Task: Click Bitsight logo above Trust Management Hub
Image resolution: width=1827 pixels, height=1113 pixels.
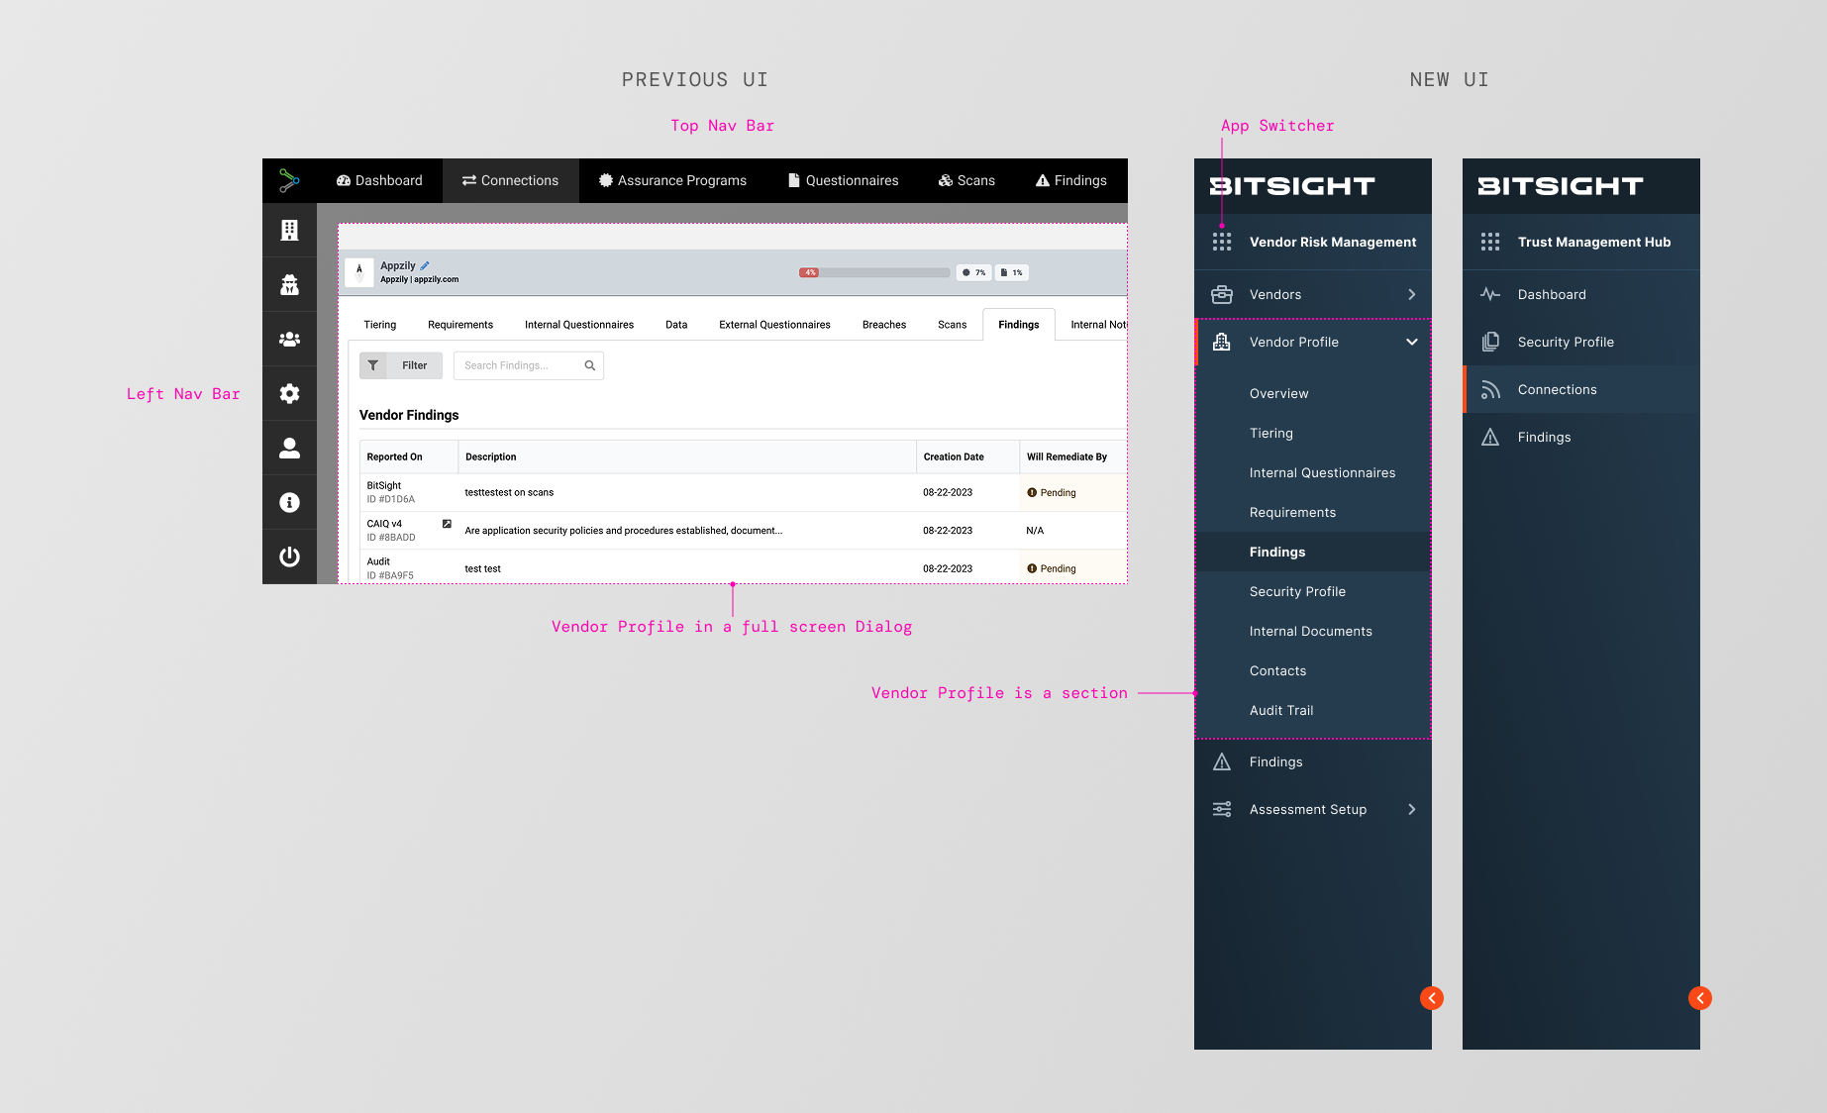Action: (1561, 186)
